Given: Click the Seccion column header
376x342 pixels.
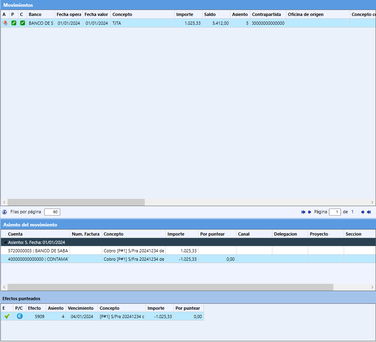Looking at the screenshot, I should pos(360,234).
